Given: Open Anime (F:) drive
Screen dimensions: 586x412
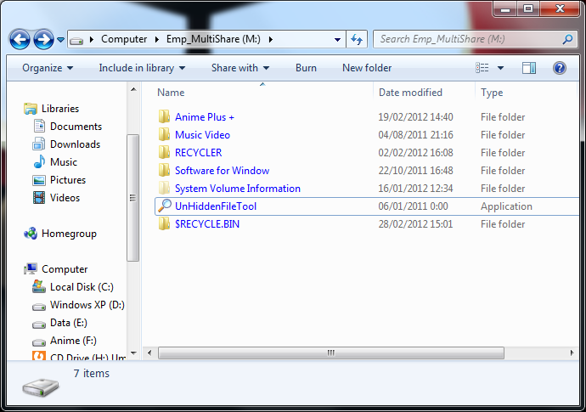Looking at the screenshot, I should [73, 341].
